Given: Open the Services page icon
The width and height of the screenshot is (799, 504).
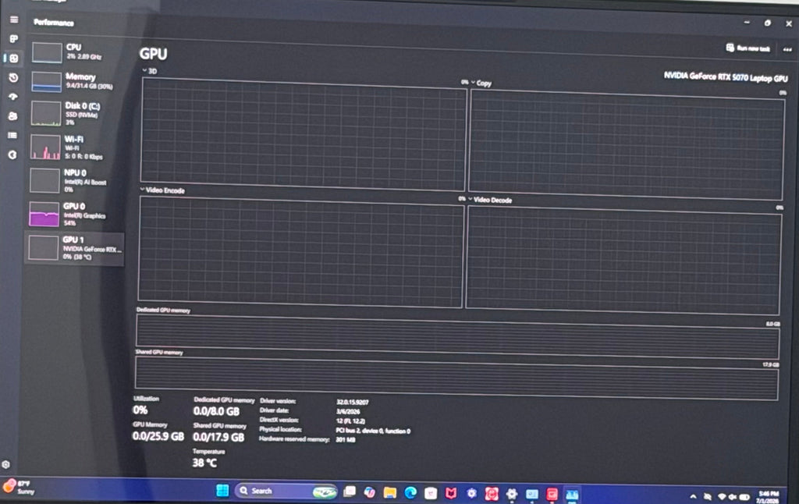Looking at the screenshot, I should [x=12, y=154].
